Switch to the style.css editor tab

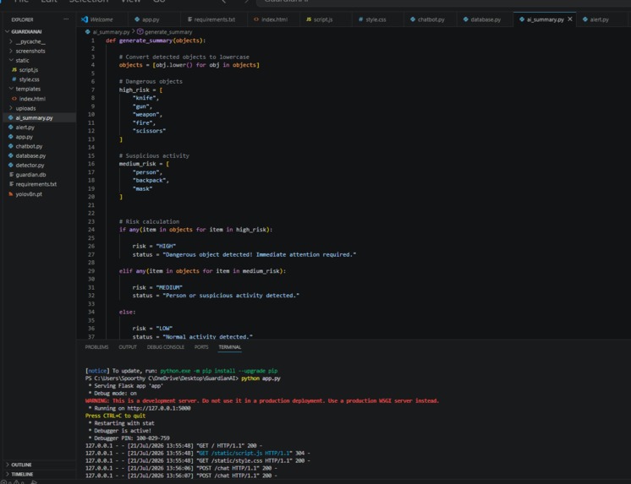(x=376, y=19)
